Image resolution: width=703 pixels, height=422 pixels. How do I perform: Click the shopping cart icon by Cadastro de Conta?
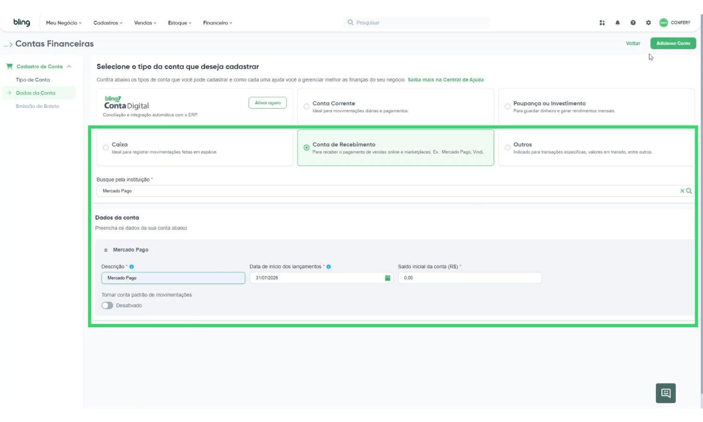coord(9,67)
